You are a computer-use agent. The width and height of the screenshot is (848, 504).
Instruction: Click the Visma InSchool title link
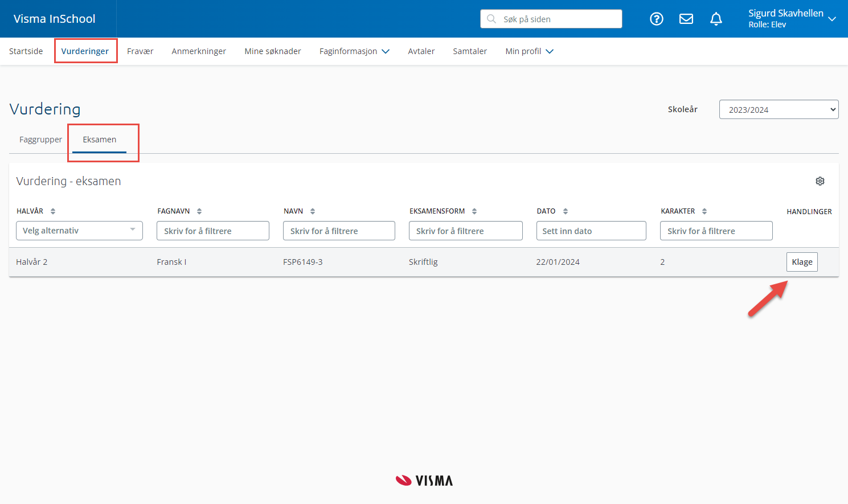tap(55, 19)
